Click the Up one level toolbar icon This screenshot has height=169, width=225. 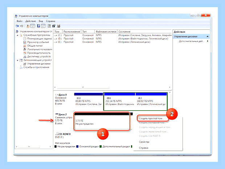28,26
